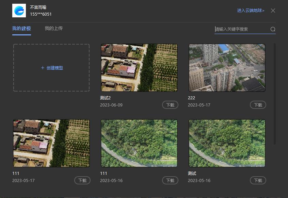Click the date 2023-06-09
288x198 pixels.
tap(111, 105)
